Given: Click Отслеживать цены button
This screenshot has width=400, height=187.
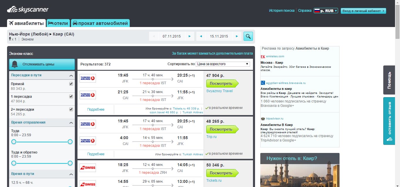Looking at the screenshot, I should pos(42,64).
